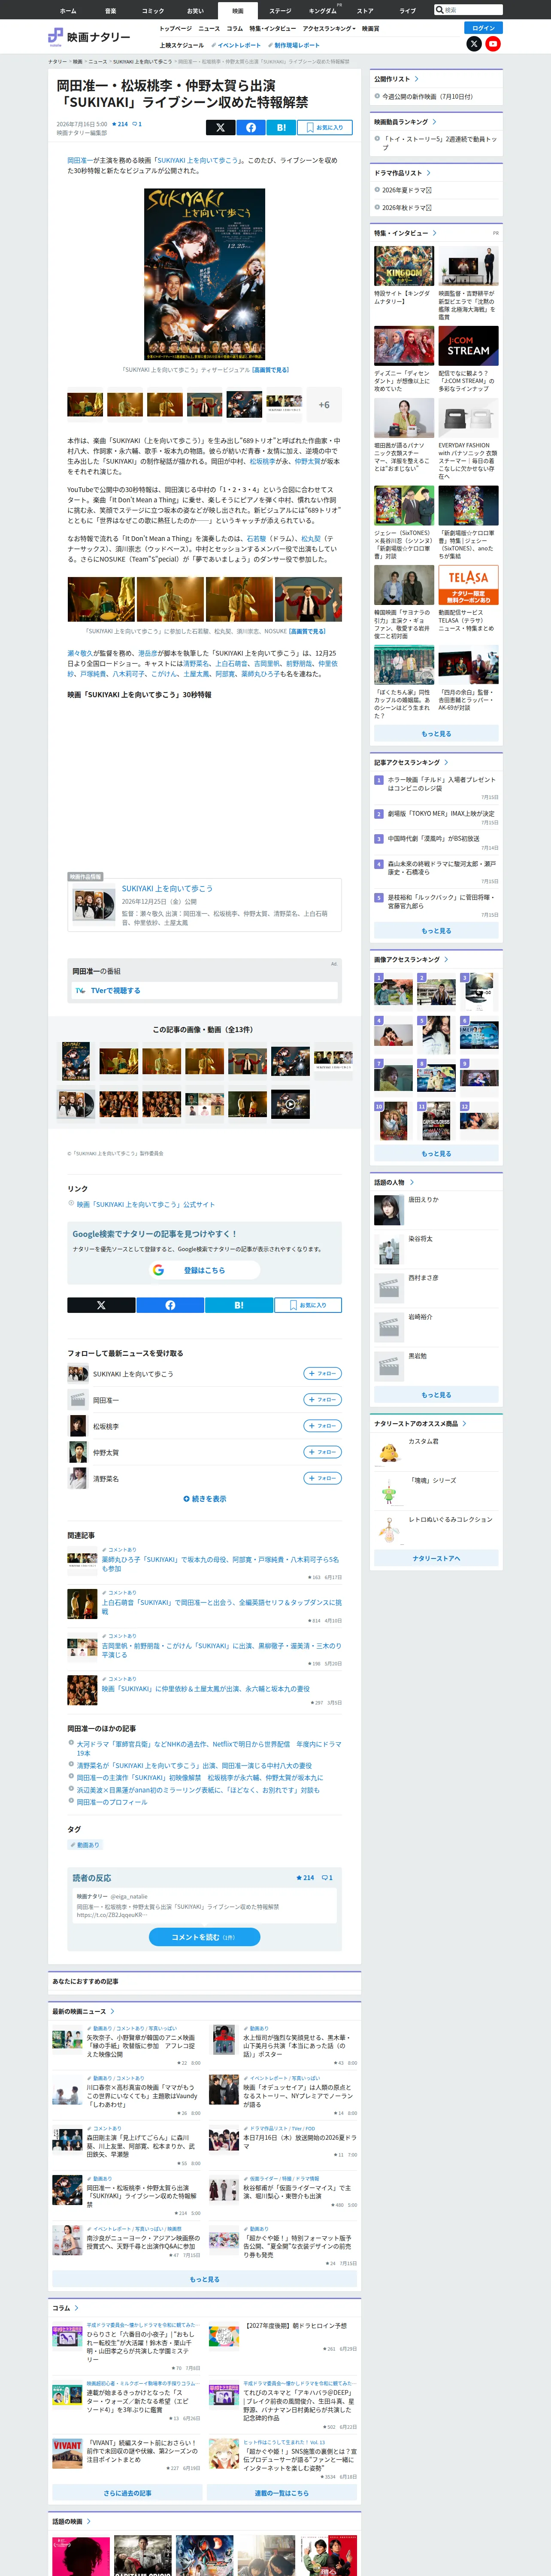This screenshot has width=551, height=2576.
Task: Click the Google icon on the 登録はこちら button
Action: (158, 1270)
